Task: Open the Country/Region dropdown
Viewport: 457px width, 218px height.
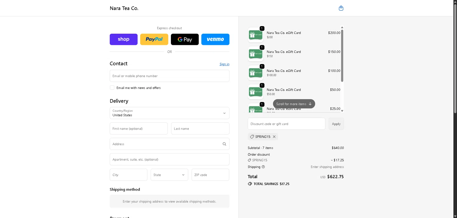Action: click(169, 113)
